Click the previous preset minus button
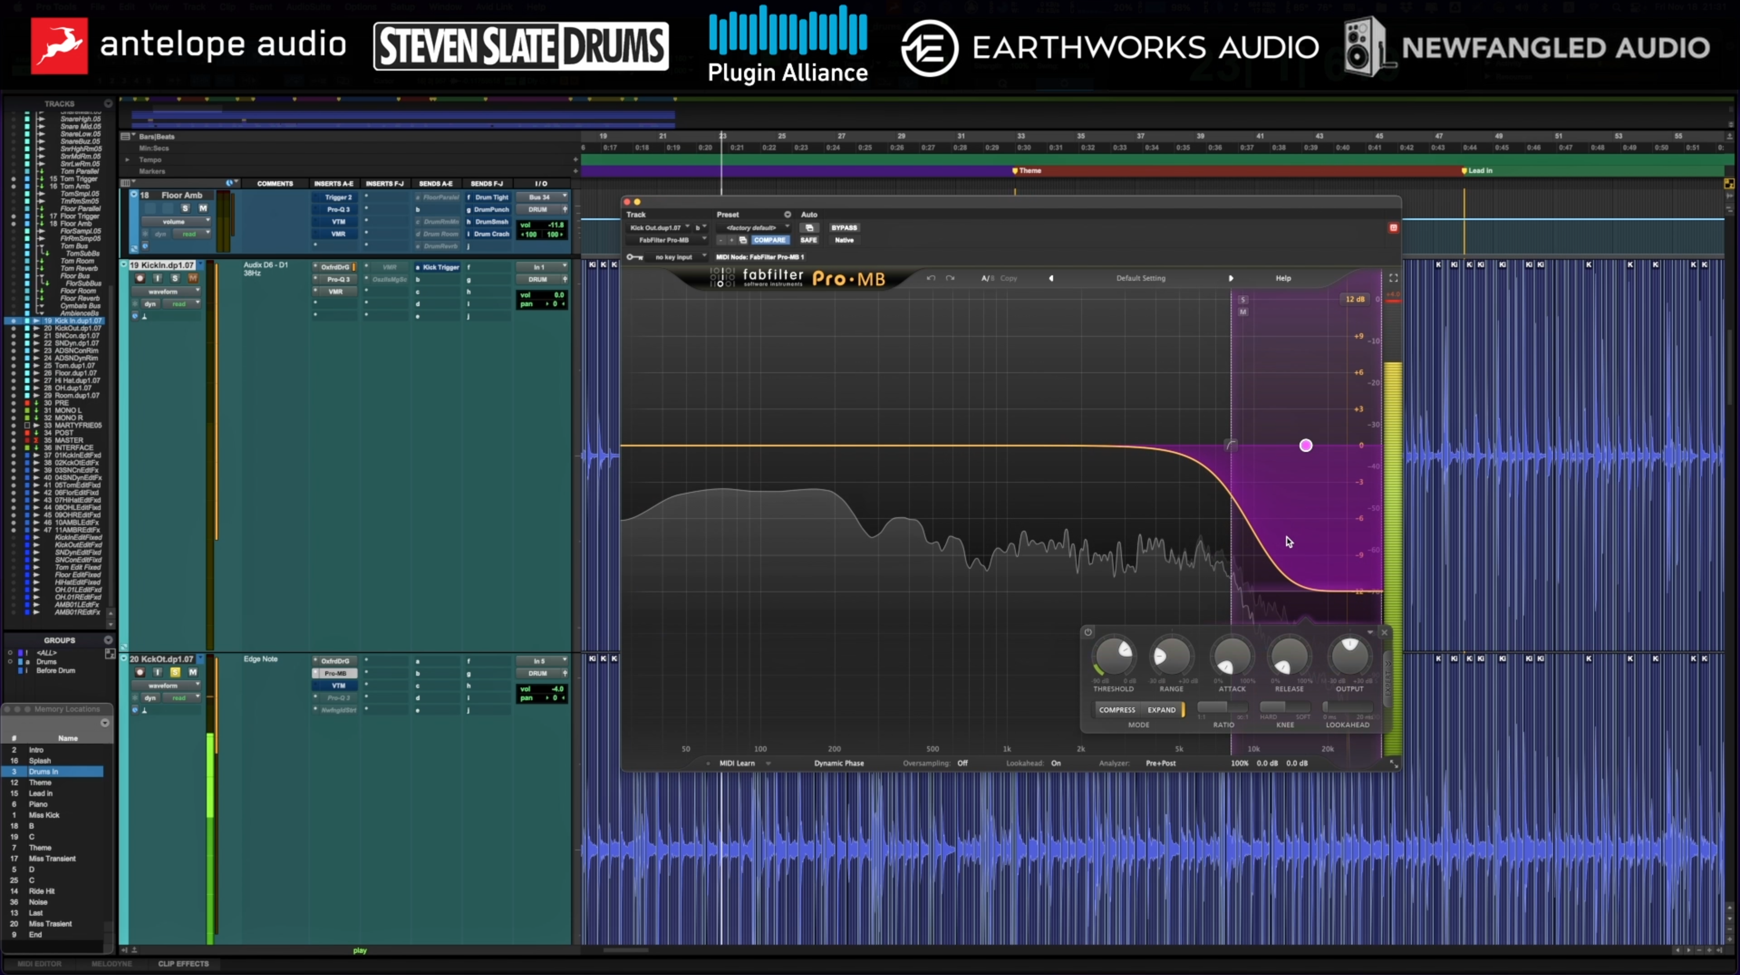The width and height of the screenshot is (1740, 975). pyautogui.click(x=721, y=240)
